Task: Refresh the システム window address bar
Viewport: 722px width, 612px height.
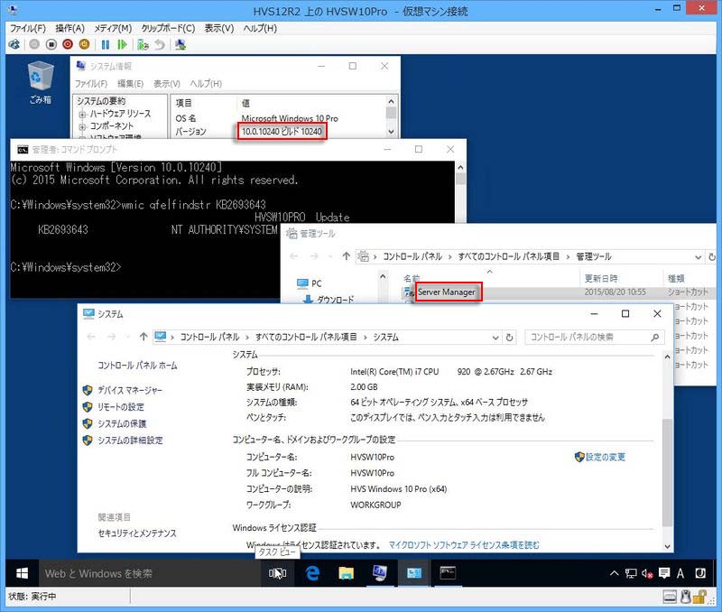Action: pos(509,338)
